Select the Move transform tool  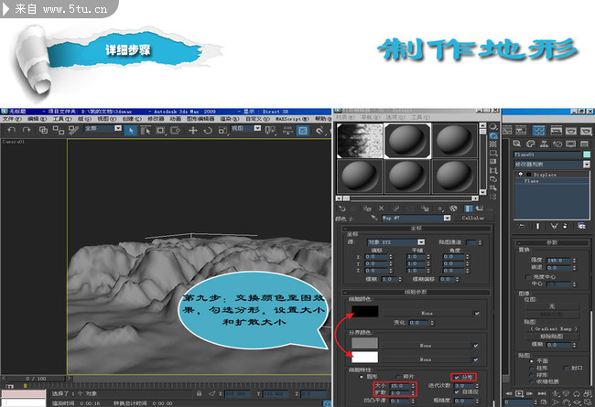click(193, 131)
